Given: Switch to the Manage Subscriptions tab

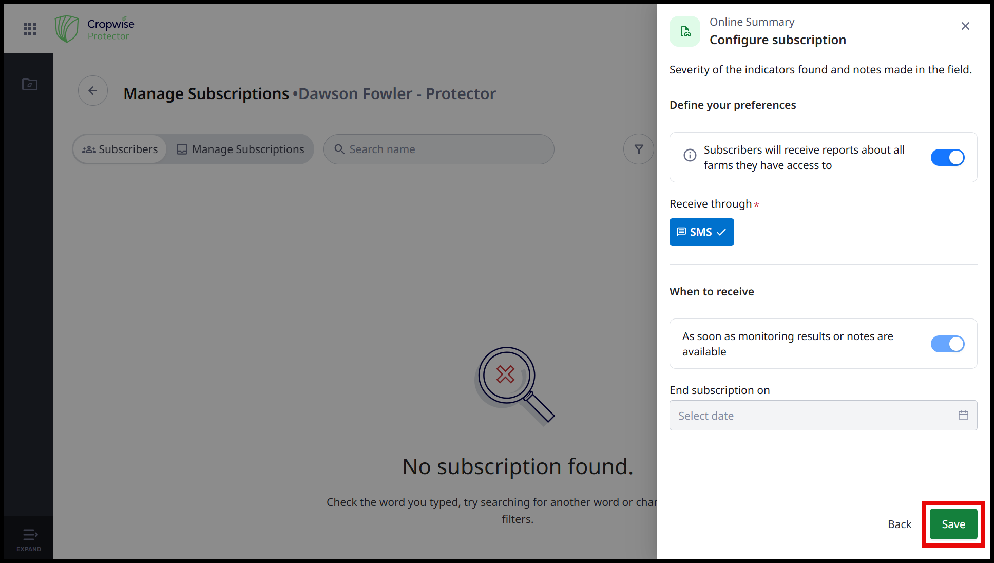Looking at the screenshot, I should pyautogui.click(x=240, y=149).
